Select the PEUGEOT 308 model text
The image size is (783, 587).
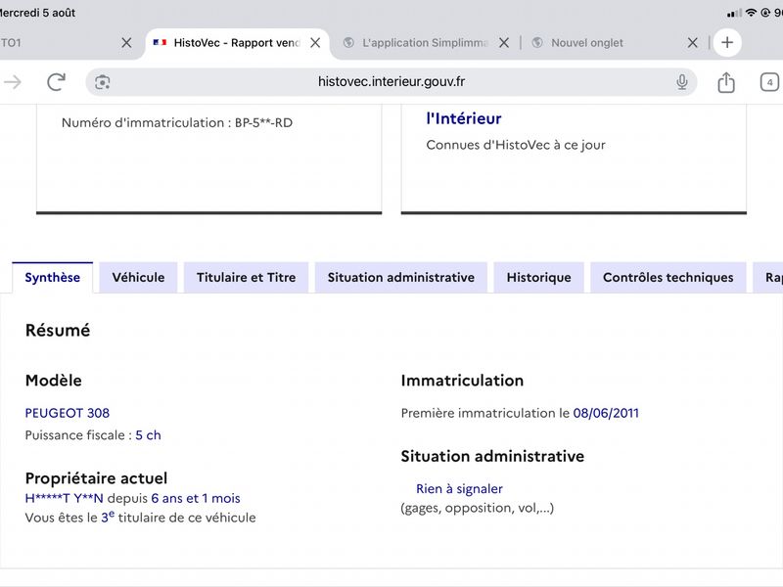(x=68, y=413)
